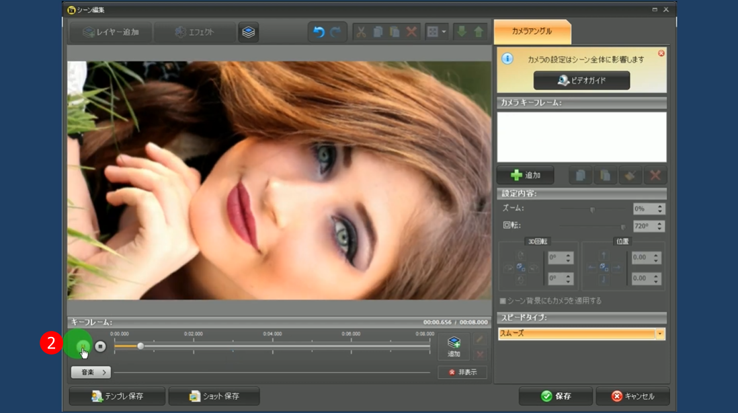Viewport: 738px width, 413px height.
Task: Click the green 保存 button
Action: point(555,396)
